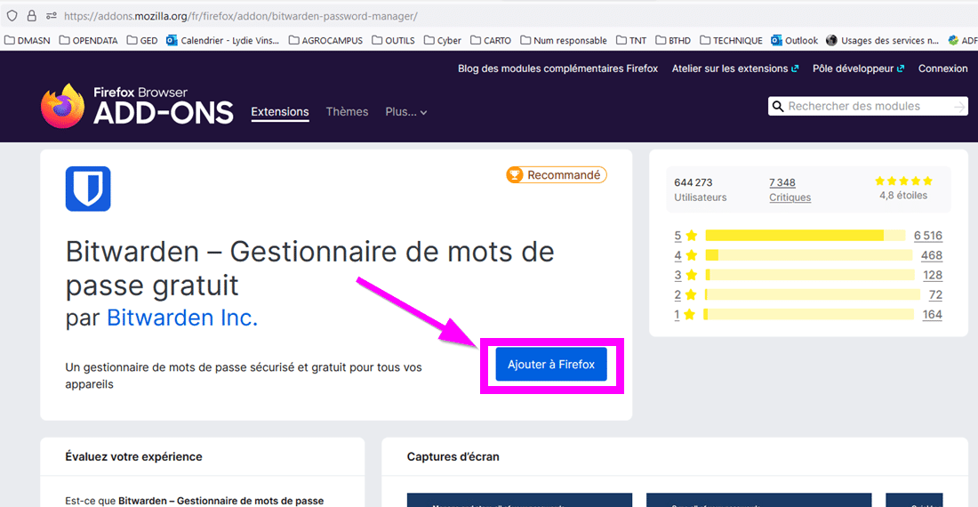Open the Cyber bookmarks folder
This screenshot has height=507, width=978.
click(x=443, y=41)
